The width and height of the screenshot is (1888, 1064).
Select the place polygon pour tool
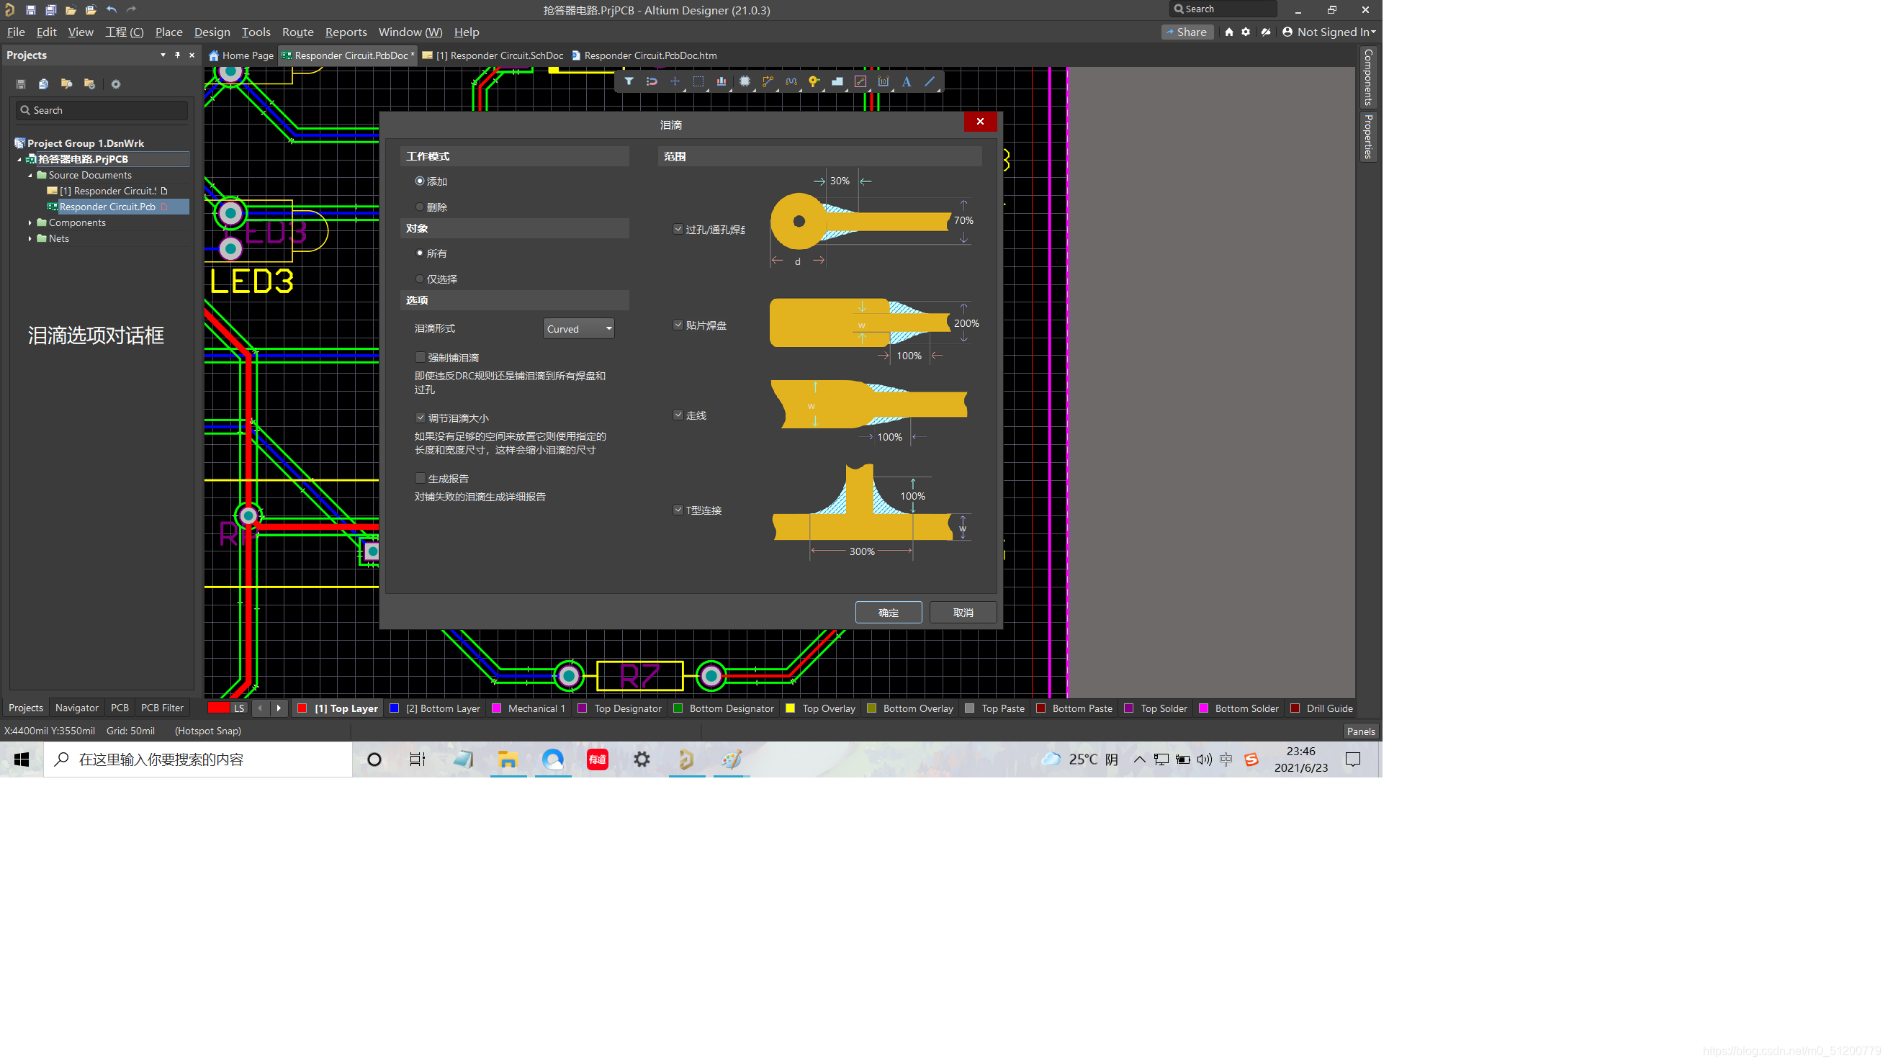(837, 81)
